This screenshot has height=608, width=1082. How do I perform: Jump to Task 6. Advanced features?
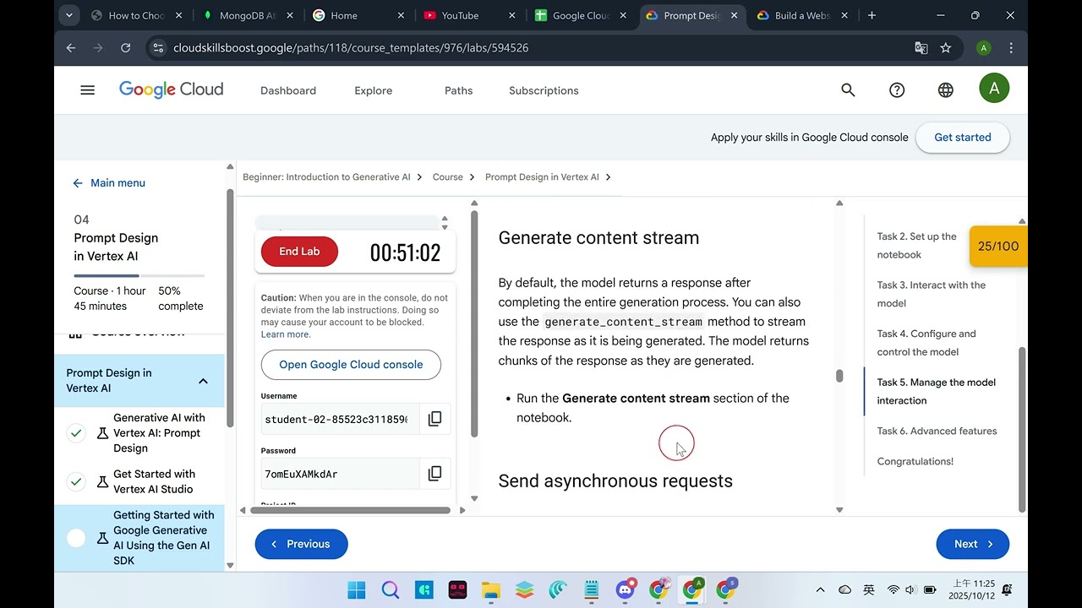coord(937,432)
